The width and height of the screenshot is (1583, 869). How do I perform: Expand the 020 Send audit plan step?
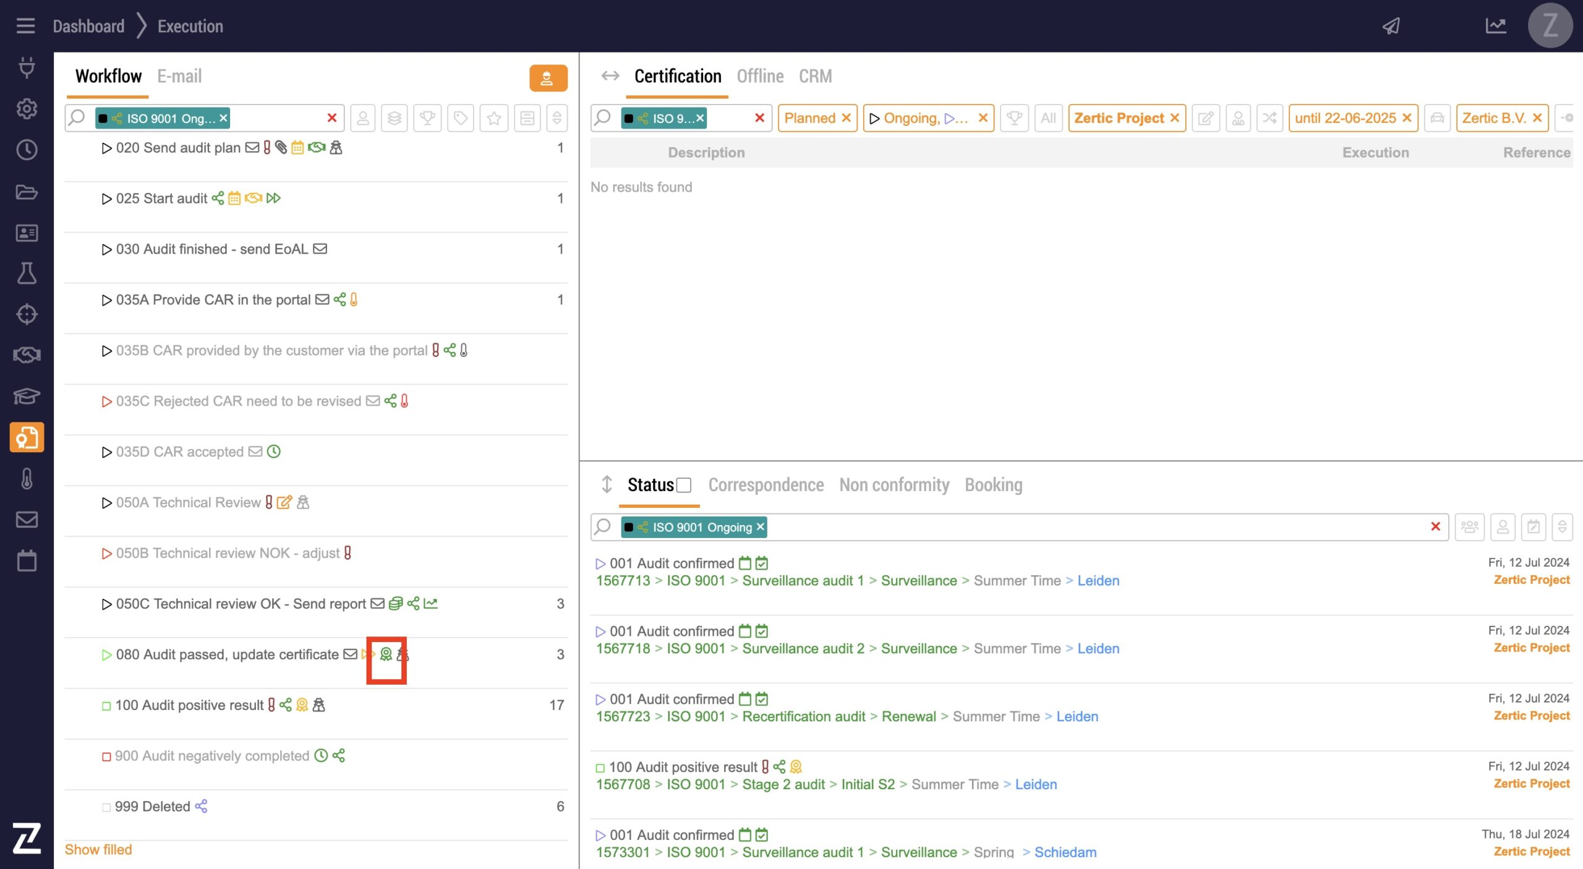pyautogui.click(x=106, y=148)
